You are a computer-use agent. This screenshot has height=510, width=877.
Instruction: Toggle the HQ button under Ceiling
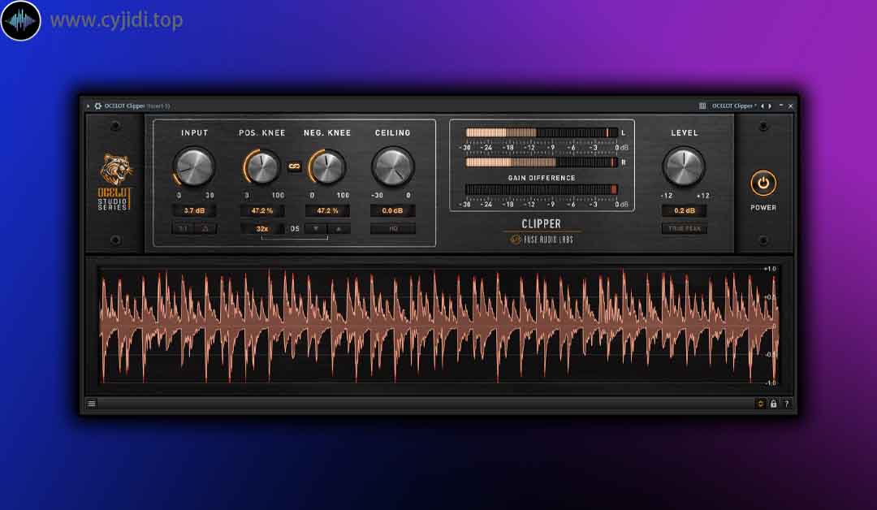pos(393,229)
